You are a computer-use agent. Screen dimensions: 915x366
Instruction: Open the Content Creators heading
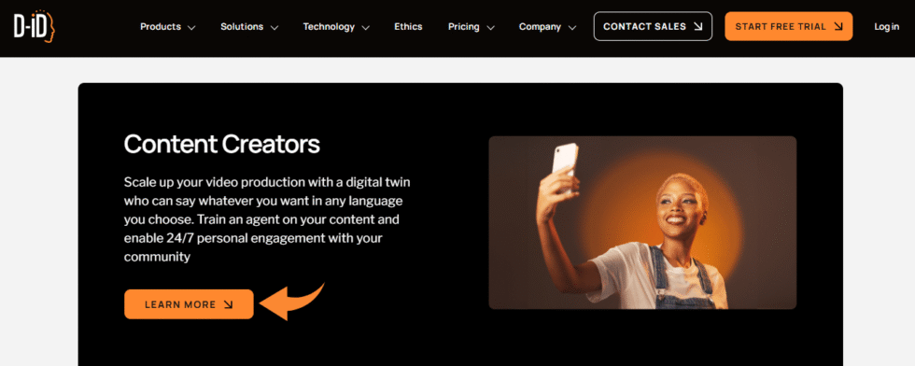click(x=222, y=144)
